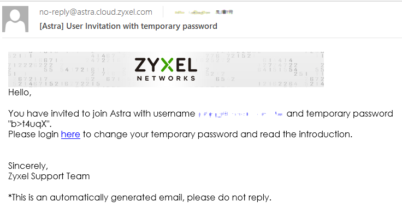Image resolution: width=402 pixels, height=213 pixels.
Task: Click the blurred recipient info beside sender
Action: (x=204, y=12)
